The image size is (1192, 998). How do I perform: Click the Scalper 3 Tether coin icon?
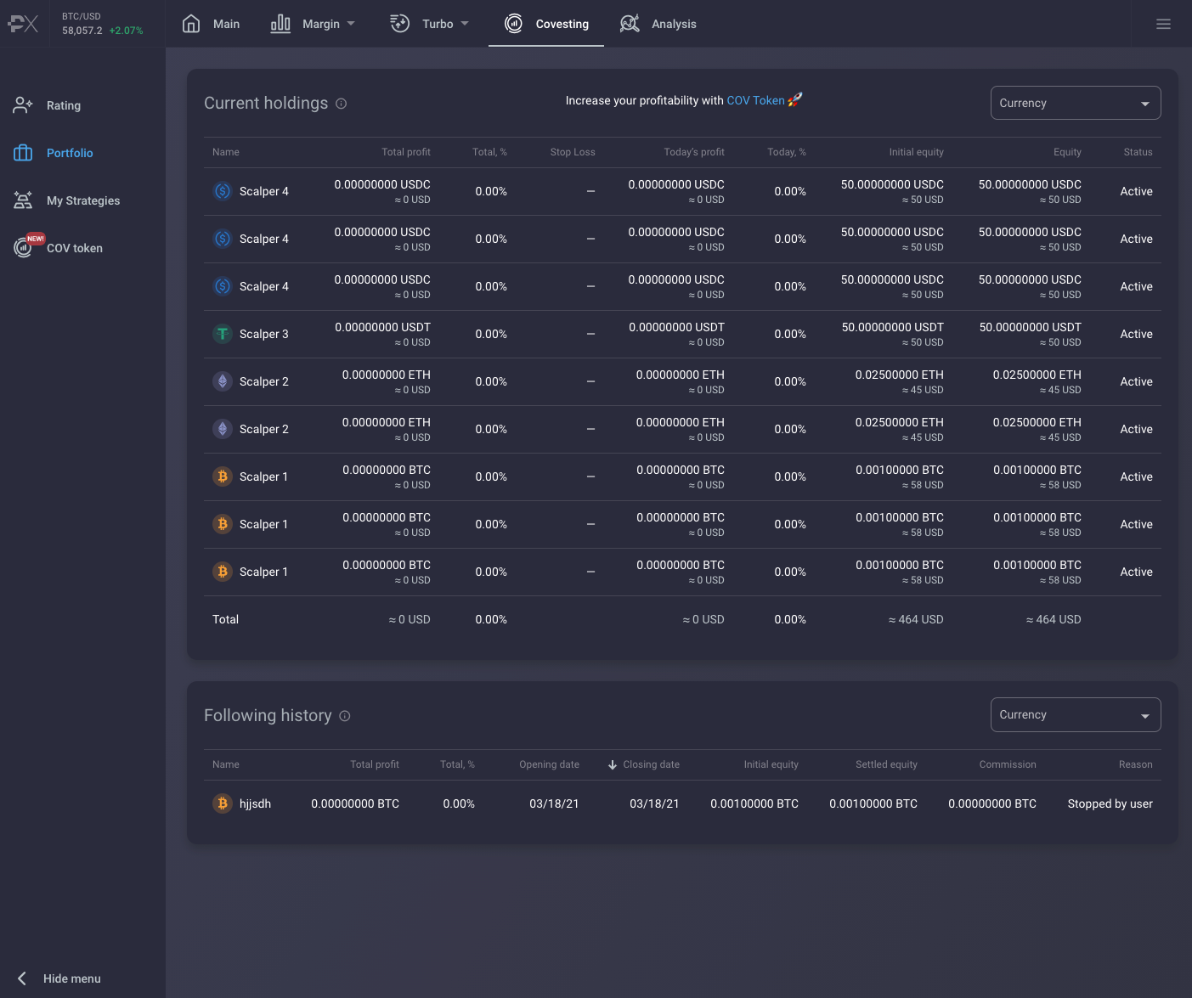223,334
